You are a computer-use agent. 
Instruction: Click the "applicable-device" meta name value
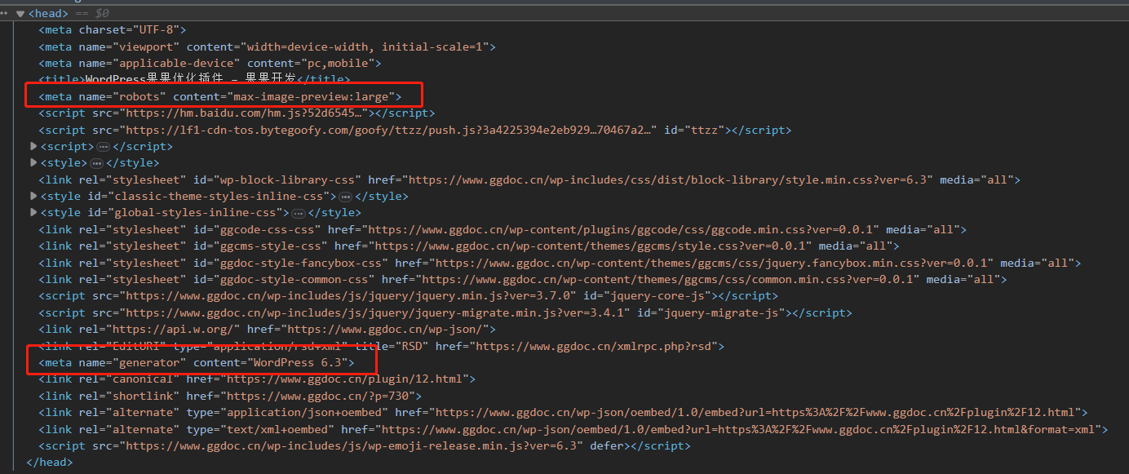tap(177, 63)
